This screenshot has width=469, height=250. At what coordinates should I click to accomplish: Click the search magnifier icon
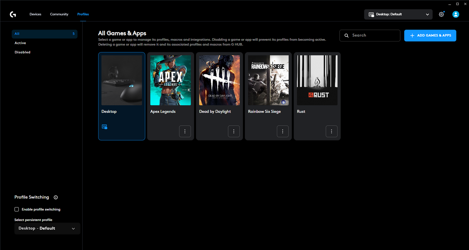346,36
